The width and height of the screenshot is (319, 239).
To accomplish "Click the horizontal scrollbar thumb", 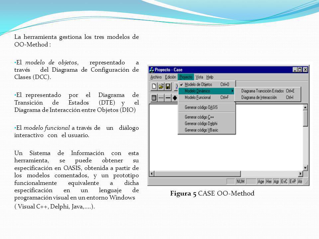I will point(197,174).
